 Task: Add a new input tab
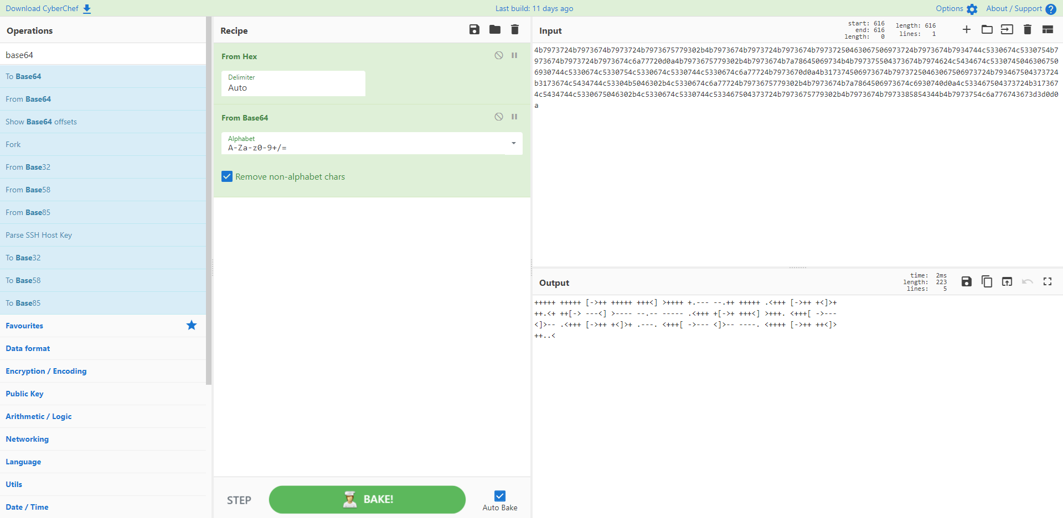[x=967, y=30]
